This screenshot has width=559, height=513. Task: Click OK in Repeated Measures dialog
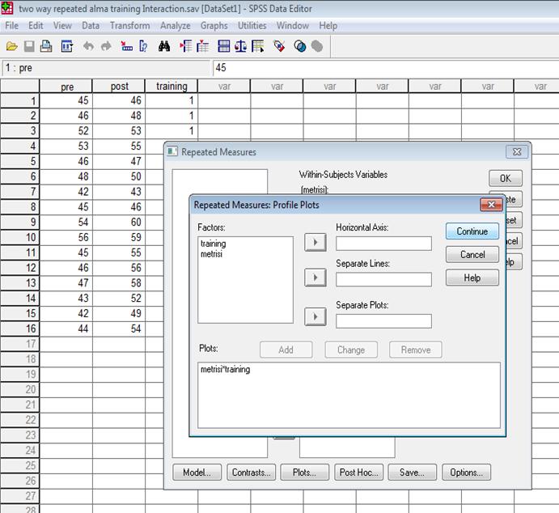pyautogui.click(x=506, y=178)
